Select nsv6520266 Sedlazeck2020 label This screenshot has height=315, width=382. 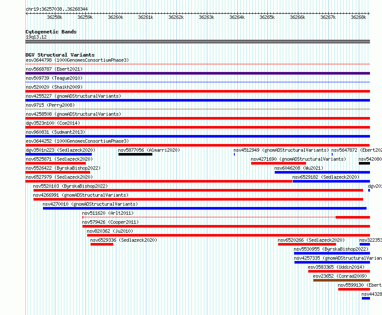[311, 240]
